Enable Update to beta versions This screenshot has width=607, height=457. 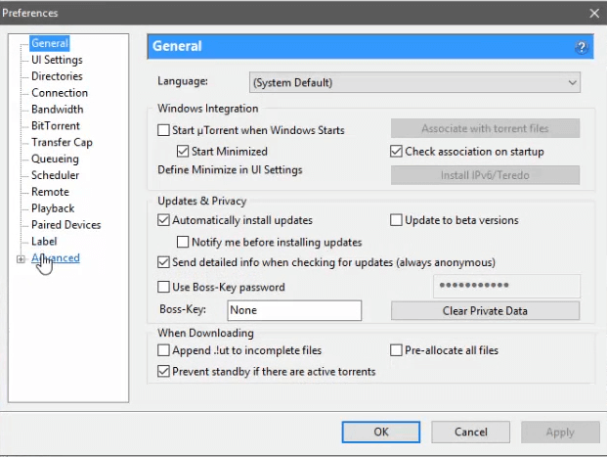click(396, 220)
